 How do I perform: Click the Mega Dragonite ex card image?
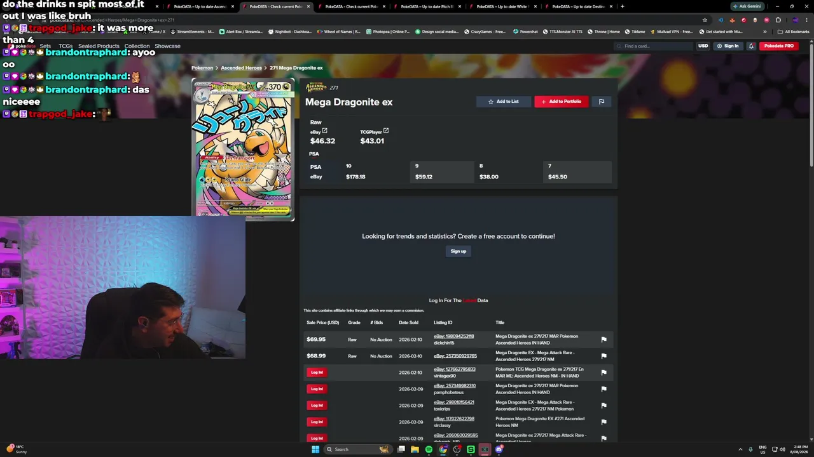243,150
